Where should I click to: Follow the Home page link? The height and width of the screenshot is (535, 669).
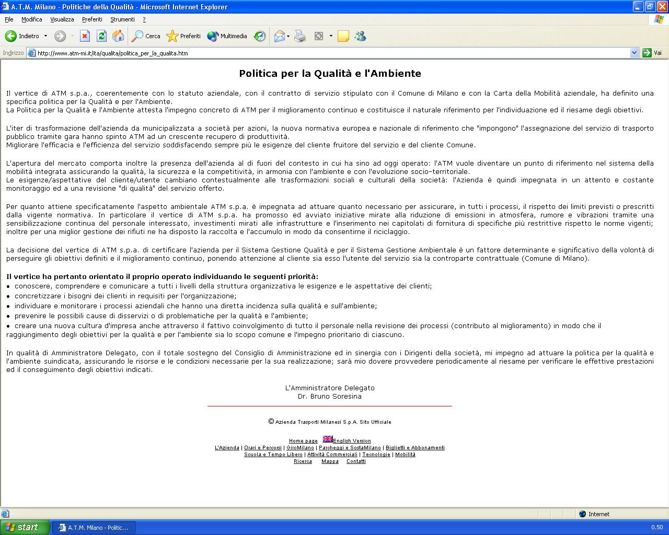[x=303, y=441]
